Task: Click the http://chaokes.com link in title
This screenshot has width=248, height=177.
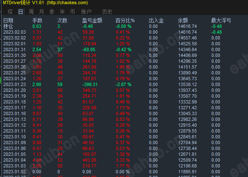Action: (67, 2)
